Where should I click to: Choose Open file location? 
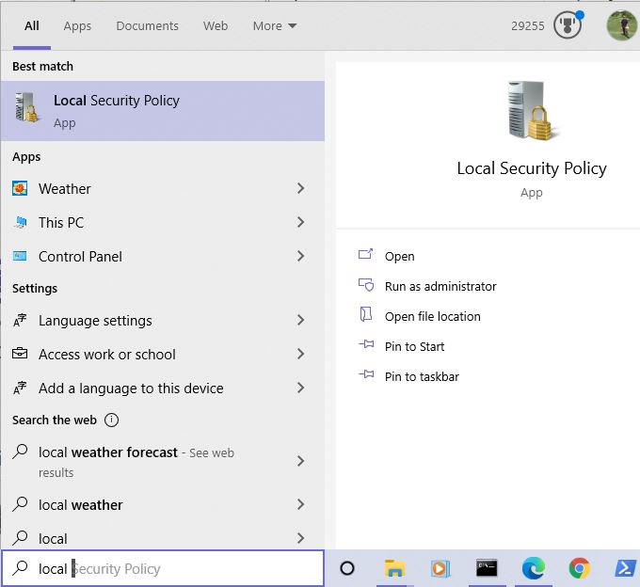click(x=433, y=317)
